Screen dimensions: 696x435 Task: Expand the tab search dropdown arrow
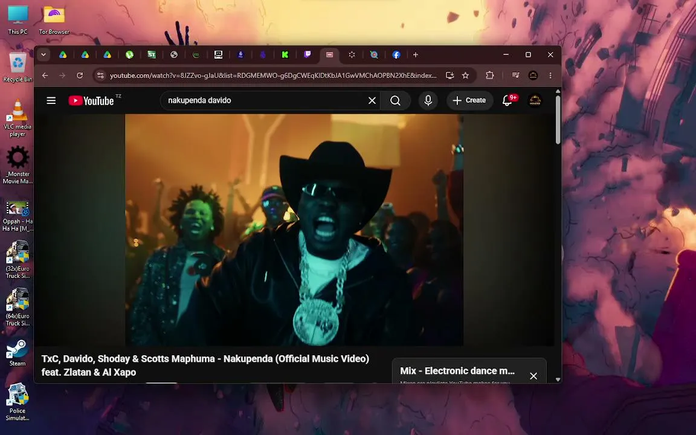(x=43, y=54)
